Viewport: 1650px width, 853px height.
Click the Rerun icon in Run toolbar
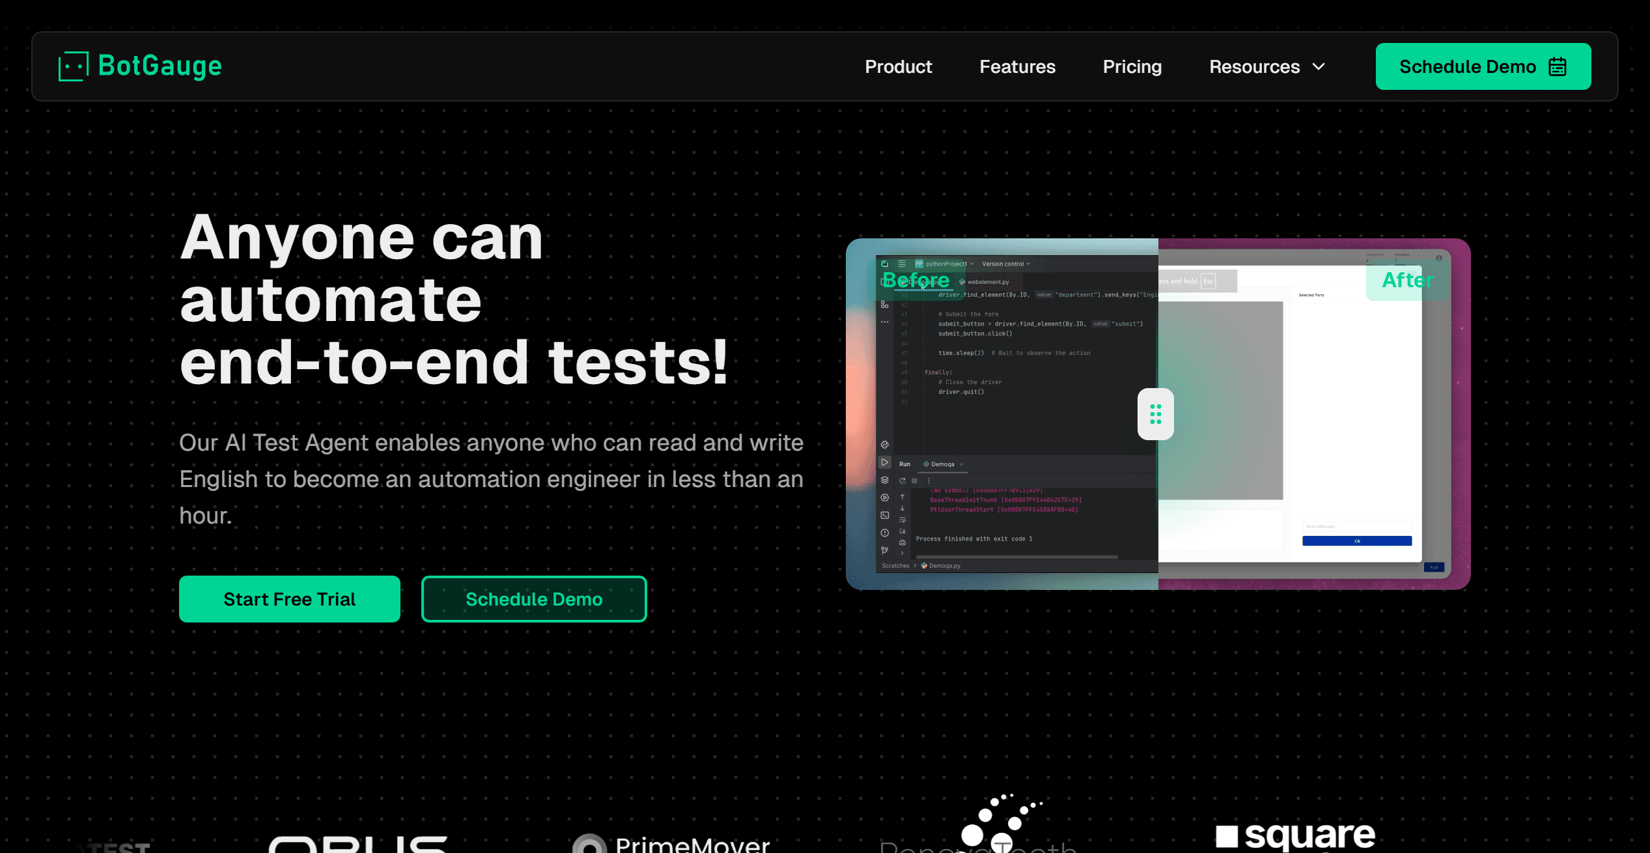[x=902, y=481]
